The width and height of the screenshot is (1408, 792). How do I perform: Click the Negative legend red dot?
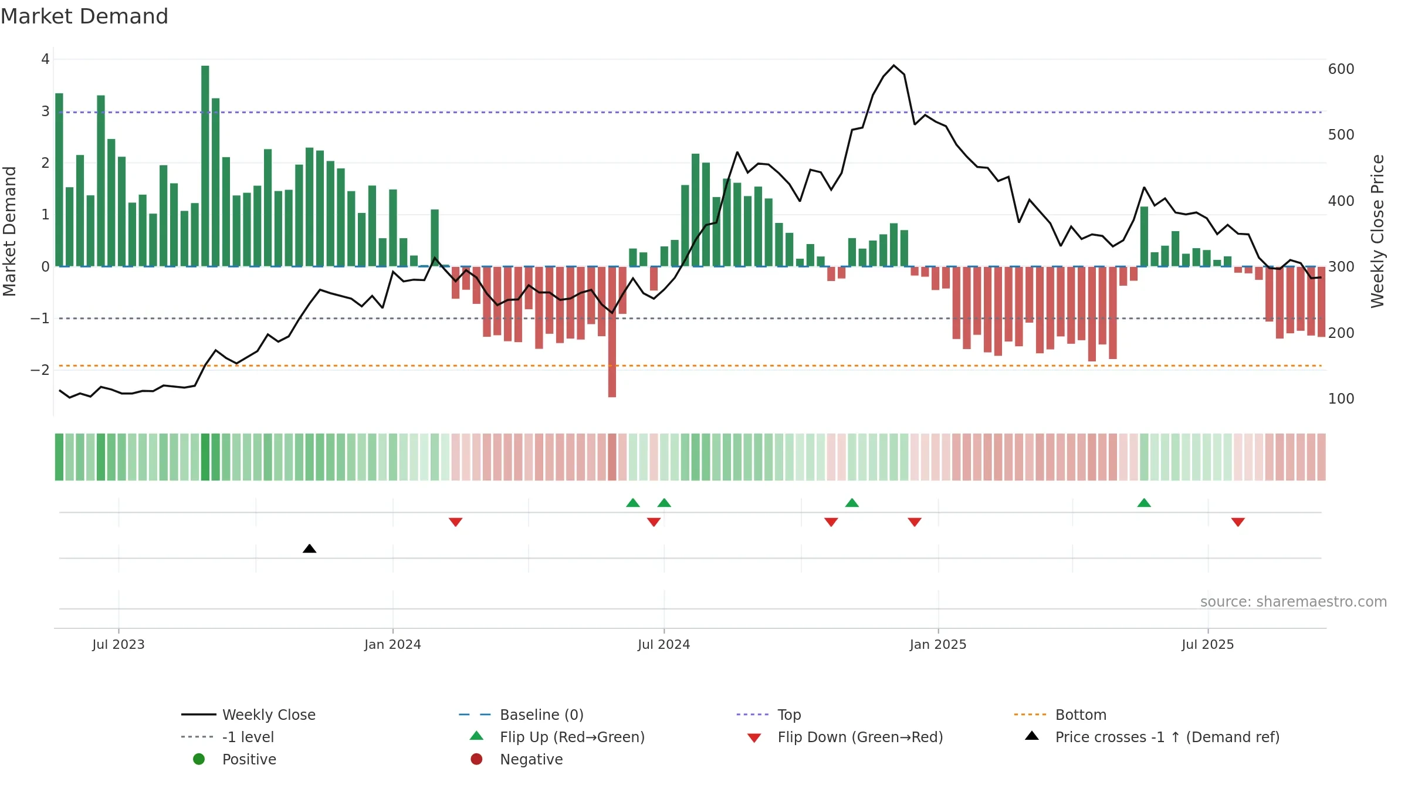(476, 759)
